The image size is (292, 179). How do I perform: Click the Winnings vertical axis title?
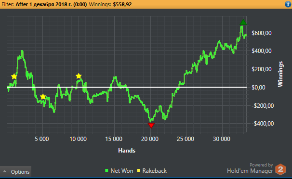click(280, 74)
